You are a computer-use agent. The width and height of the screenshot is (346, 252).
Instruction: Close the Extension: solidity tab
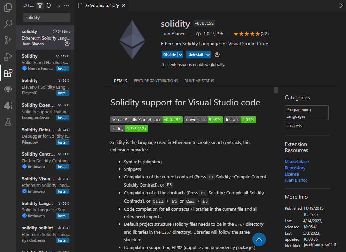(x=124, y=5)
